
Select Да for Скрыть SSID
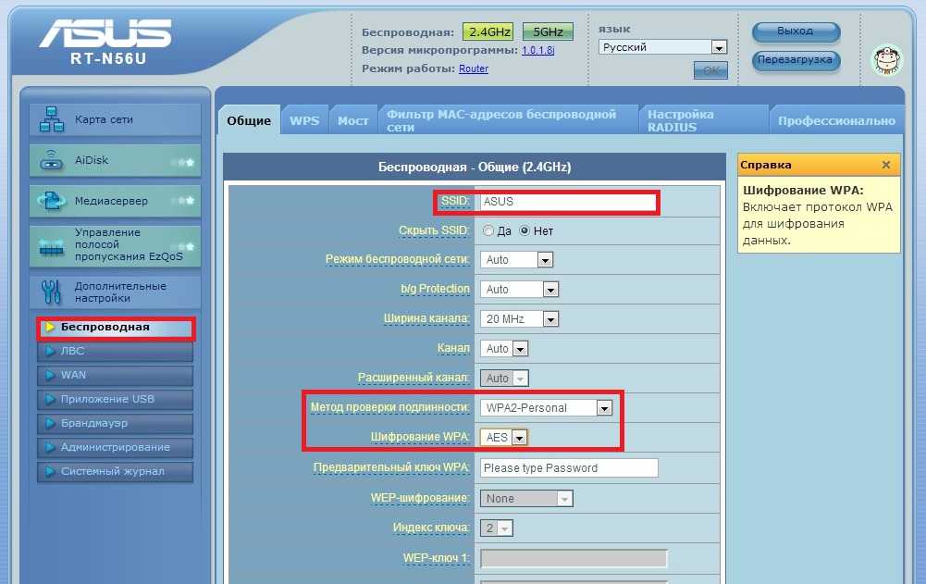tap(488, 230)
